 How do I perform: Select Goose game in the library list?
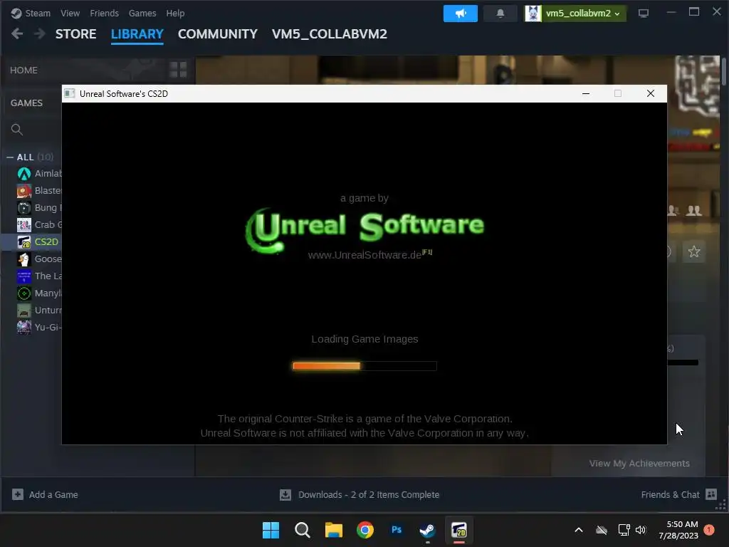click(39, 259)
